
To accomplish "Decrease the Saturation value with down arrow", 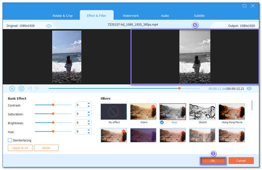I will coord(89,115).
